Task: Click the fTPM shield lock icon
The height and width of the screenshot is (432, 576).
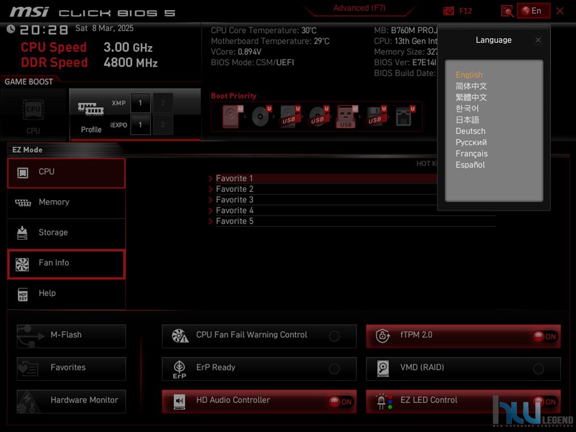Action: (383, 335)
